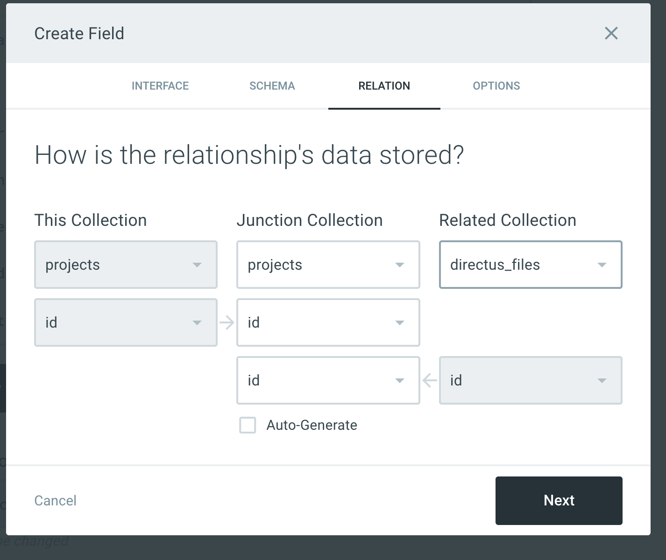This screenshot has width=666, height=560.
Task: Open the Junction Collection projects dropdown
Action: (328, 265)
